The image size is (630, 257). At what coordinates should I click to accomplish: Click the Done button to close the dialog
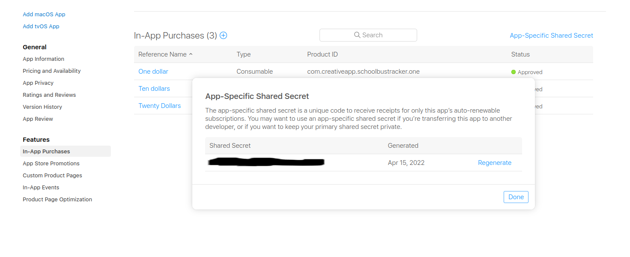516,197
